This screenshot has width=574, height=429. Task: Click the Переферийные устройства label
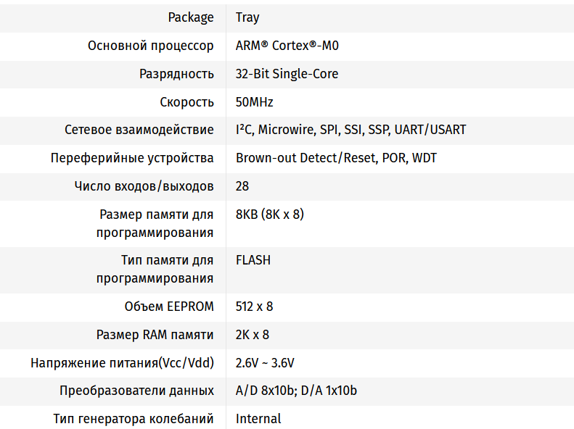(x=132, y=158)
